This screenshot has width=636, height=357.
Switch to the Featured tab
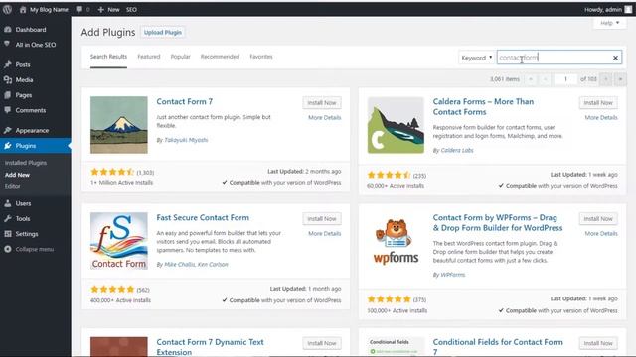pos(149,57)
